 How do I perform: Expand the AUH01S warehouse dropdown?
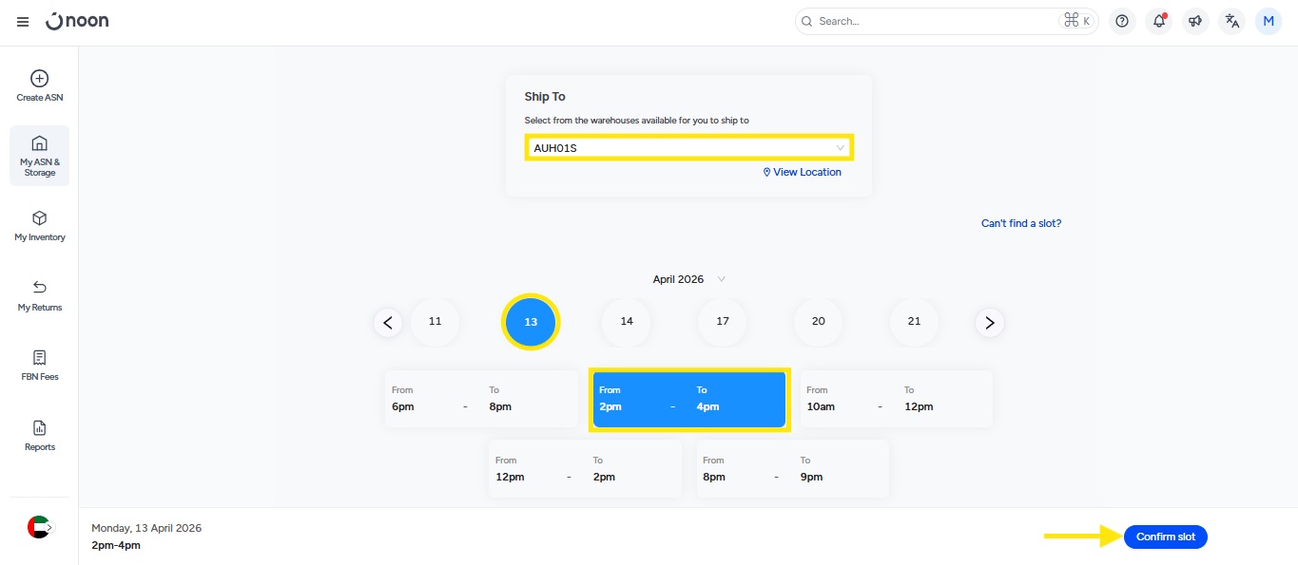pos(688,148)
